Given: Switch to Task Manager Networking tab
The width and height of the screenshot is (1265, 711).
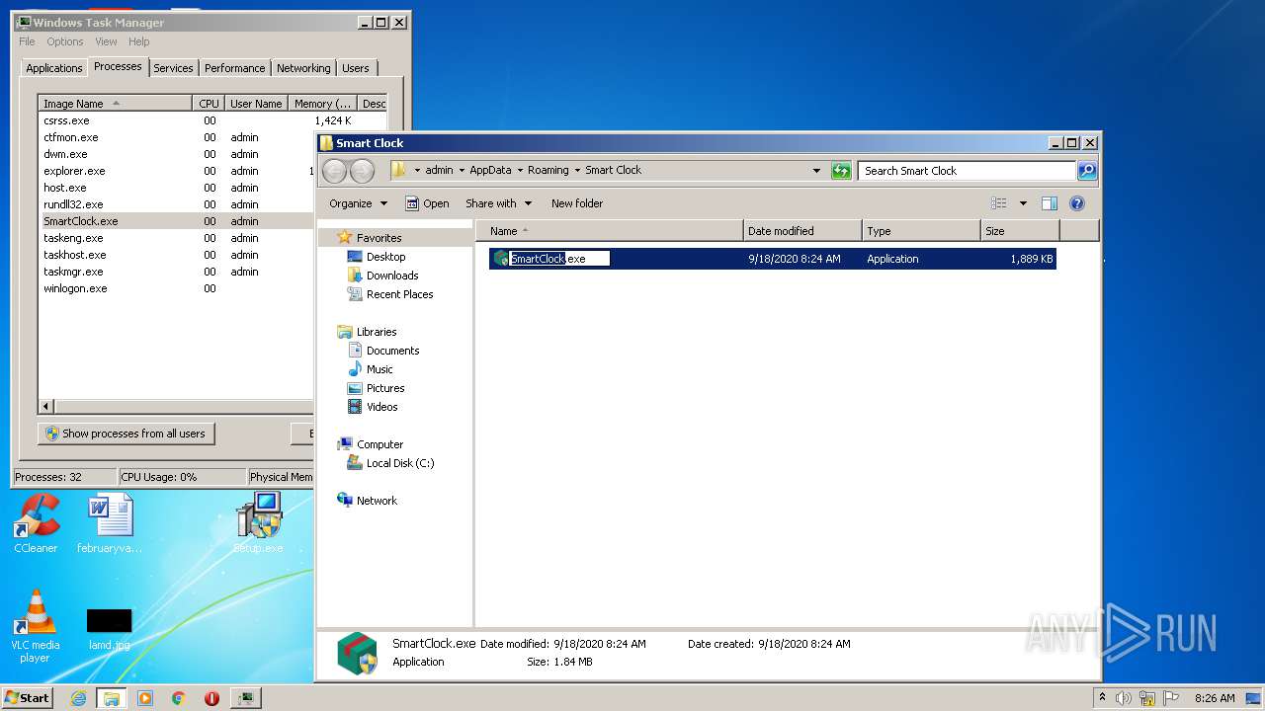Looking at the screenshot, I should [x=303, y=68].
